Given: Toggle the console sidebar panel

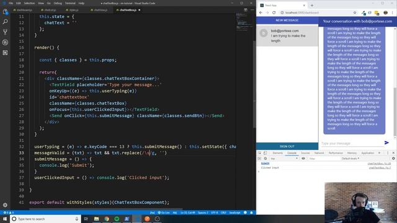Looking at the screenshot, I should click(259, 159).
